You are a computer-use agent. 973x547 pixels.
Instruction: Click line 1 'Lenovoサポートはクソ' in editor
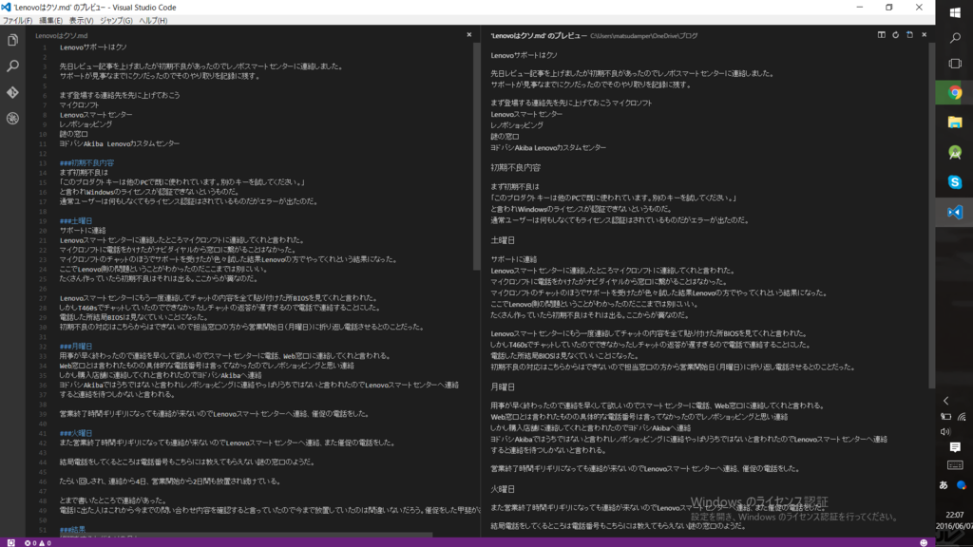[x=93, y=47]
